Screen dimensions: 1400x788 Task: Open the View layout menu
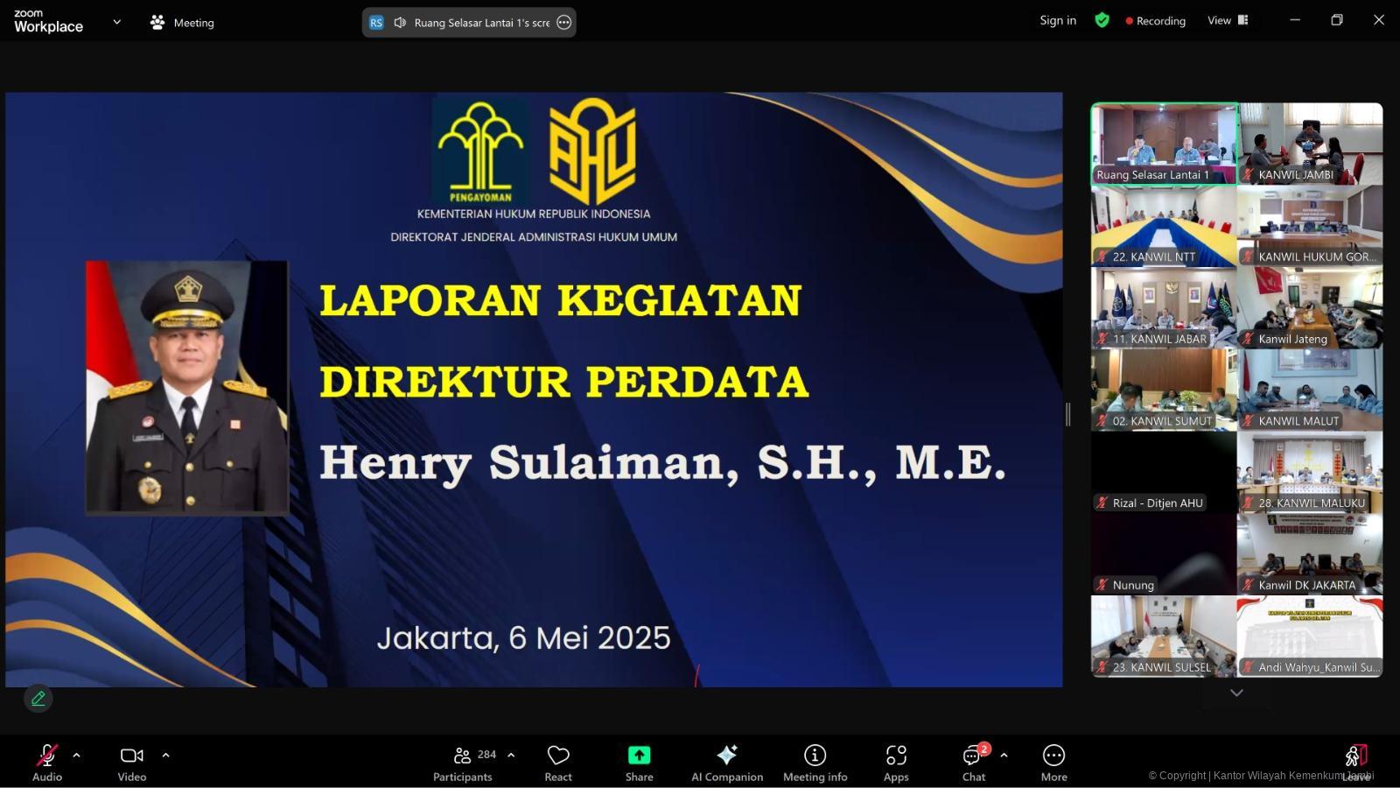click(1227, 20)
